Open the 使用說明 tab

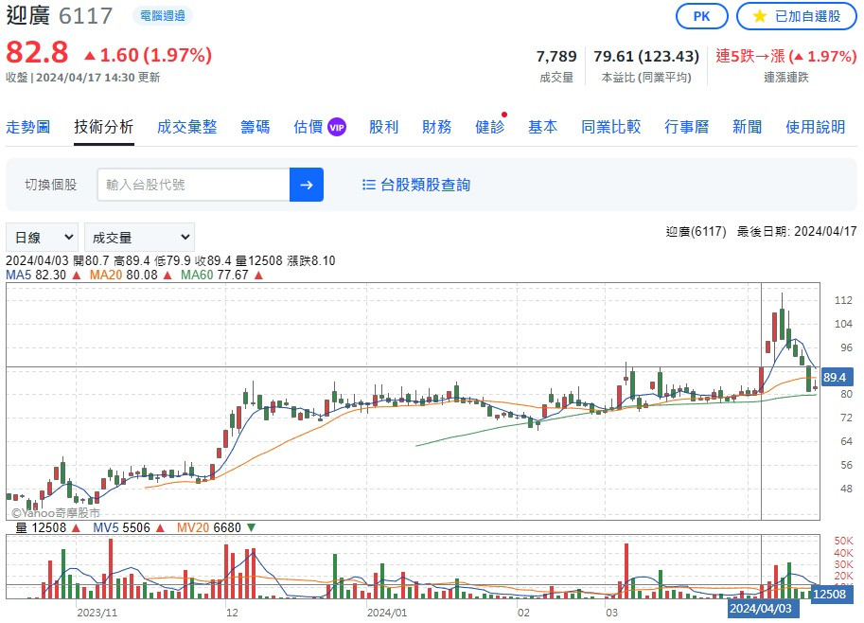816,128
